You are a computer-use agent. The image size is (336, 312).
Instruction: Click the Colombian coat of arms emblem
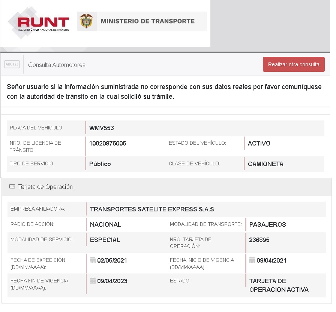[86, 21]
